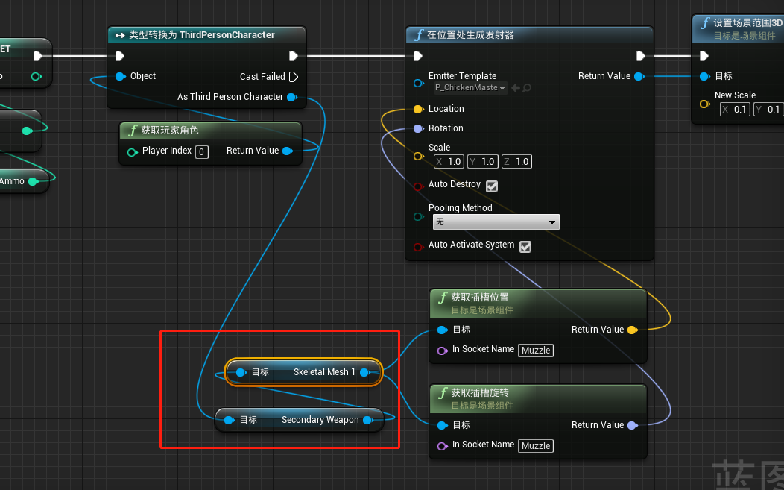This screenshot has height=490, width=784.
Task: Click the As Third Person Character output pin
Action: coord(292,97)
